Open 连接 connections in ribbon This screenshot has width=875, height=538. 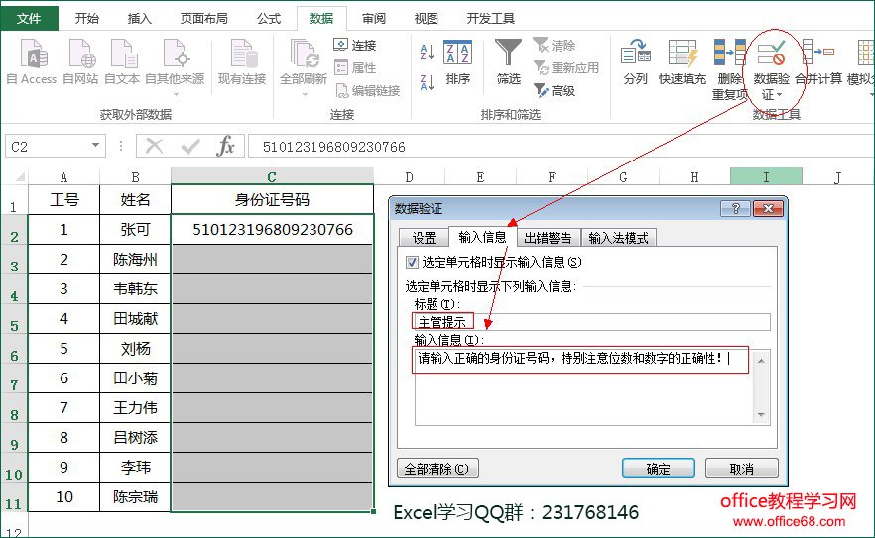click(355, 45)
